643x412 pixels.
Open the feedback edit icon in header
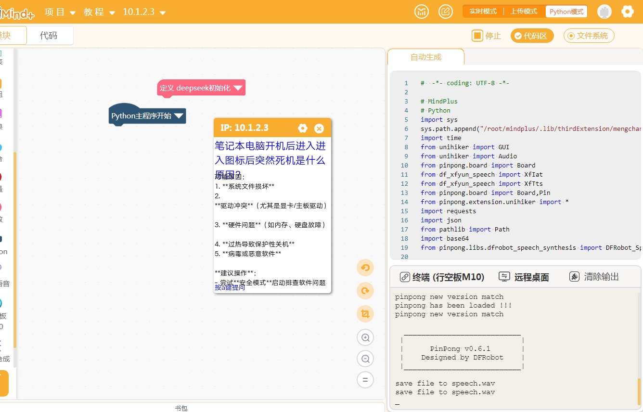446,12
